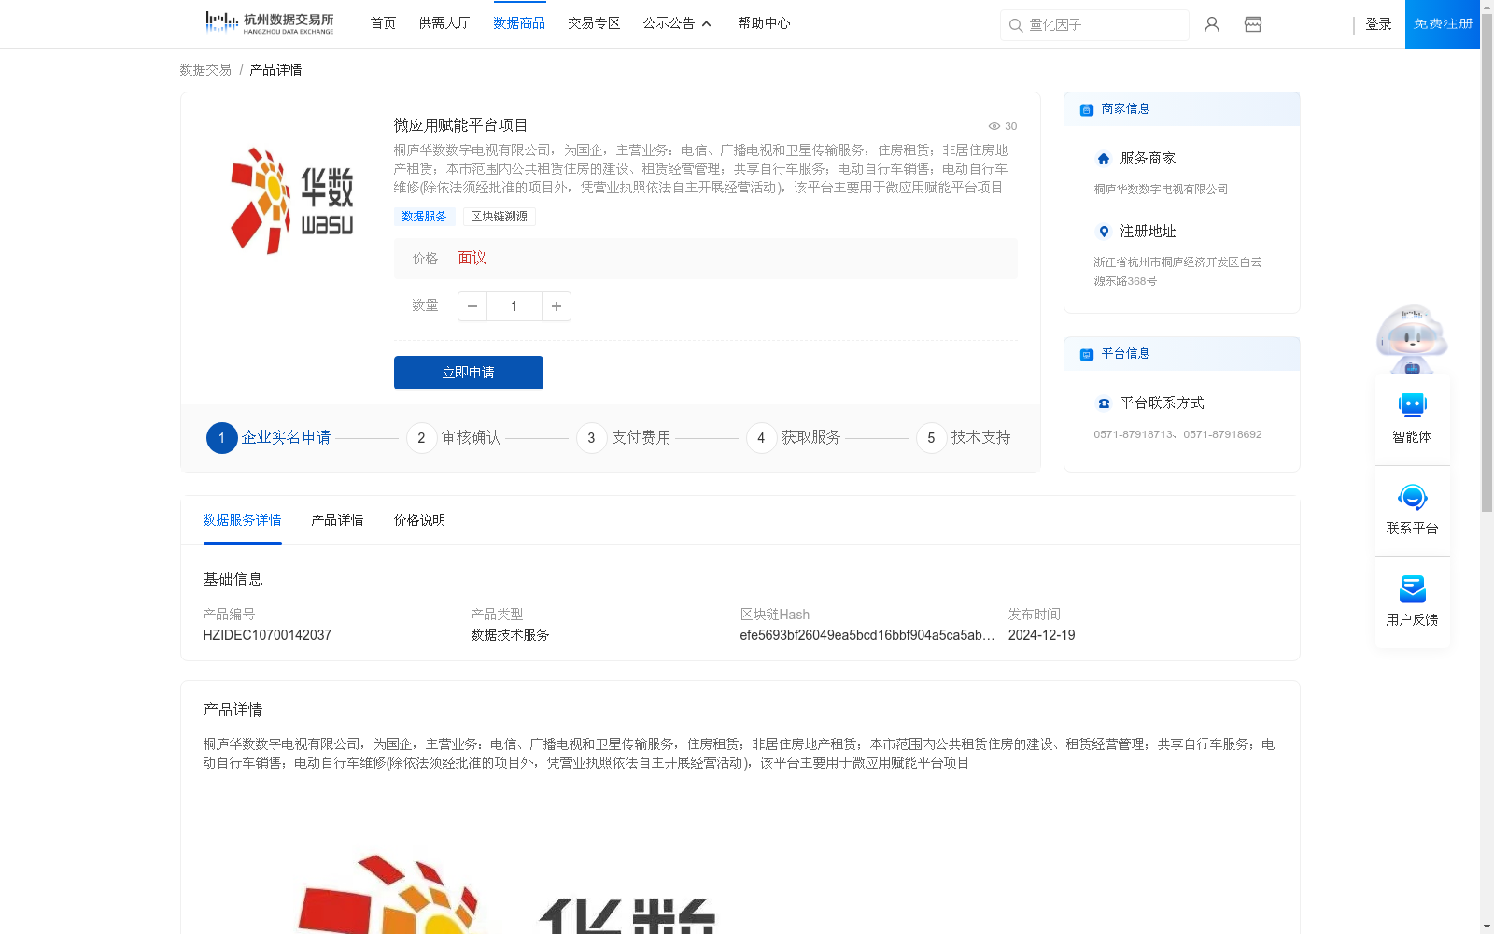Image resolution: width=1494 pixels, height=934 pixels.
Task: Switch to the 产品详情 tab
Action: [x=337, y=520]
